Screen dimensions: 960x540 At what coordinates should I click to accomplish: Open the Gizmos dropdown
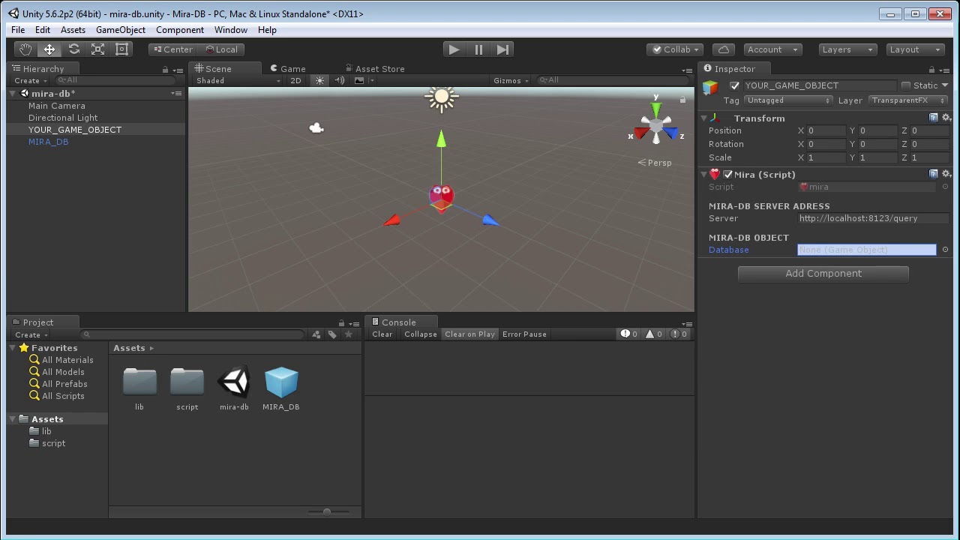[x=511, y=80]
